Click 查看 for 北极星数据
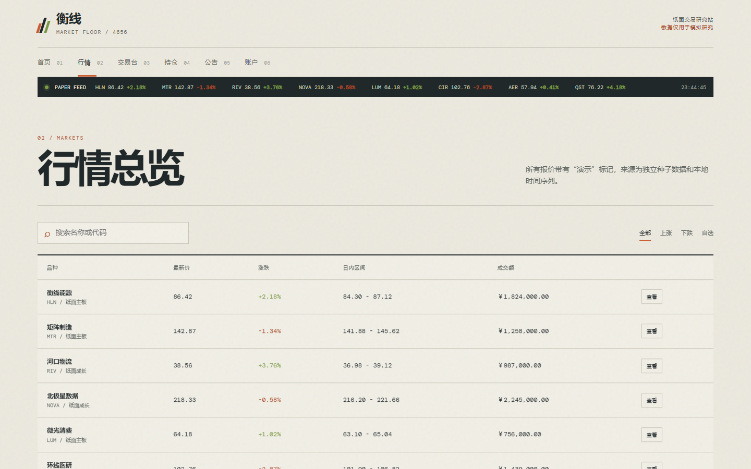Screen dimensions: 751x469 [x=652, y=400]
